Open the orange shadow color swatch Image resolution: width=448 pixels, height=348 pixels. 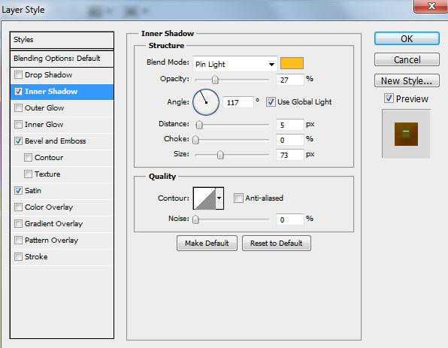292,63
